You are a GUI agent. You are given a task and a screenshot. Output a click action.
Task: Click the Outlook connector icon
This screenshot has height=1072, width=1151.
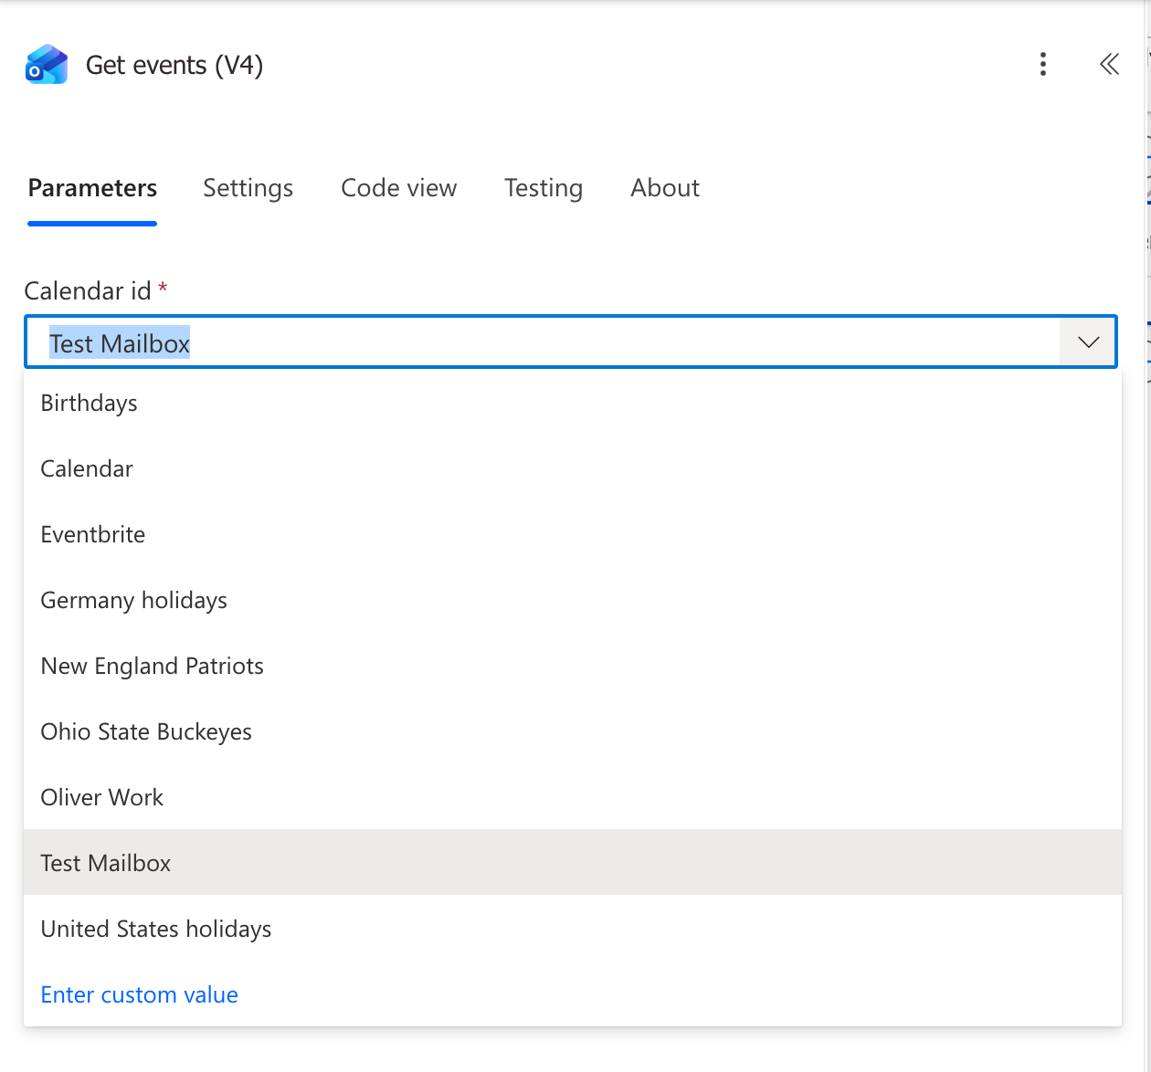pos(47,65)
